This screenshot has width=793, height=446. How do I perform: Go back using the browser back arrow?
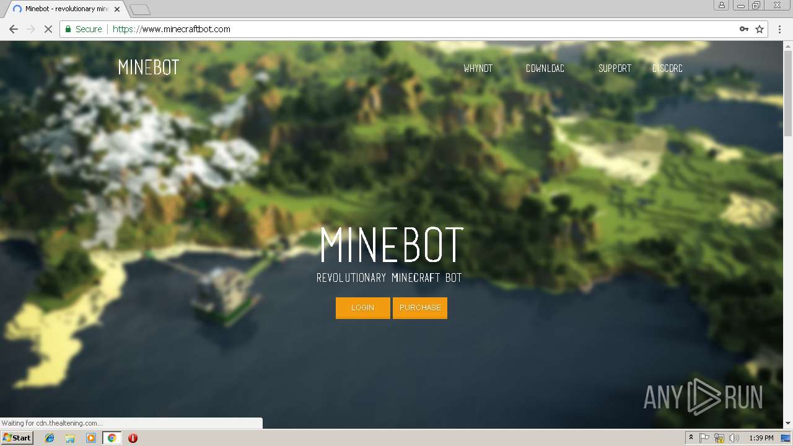(x=13, y=29)
